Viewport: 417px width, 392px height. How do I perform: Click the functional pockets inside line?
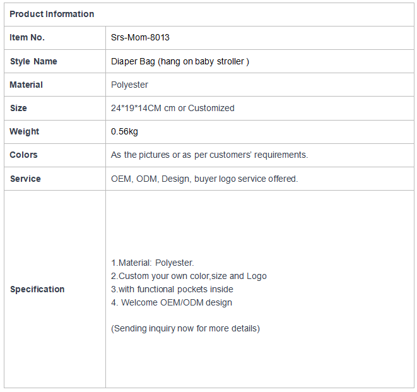(172, 289)
